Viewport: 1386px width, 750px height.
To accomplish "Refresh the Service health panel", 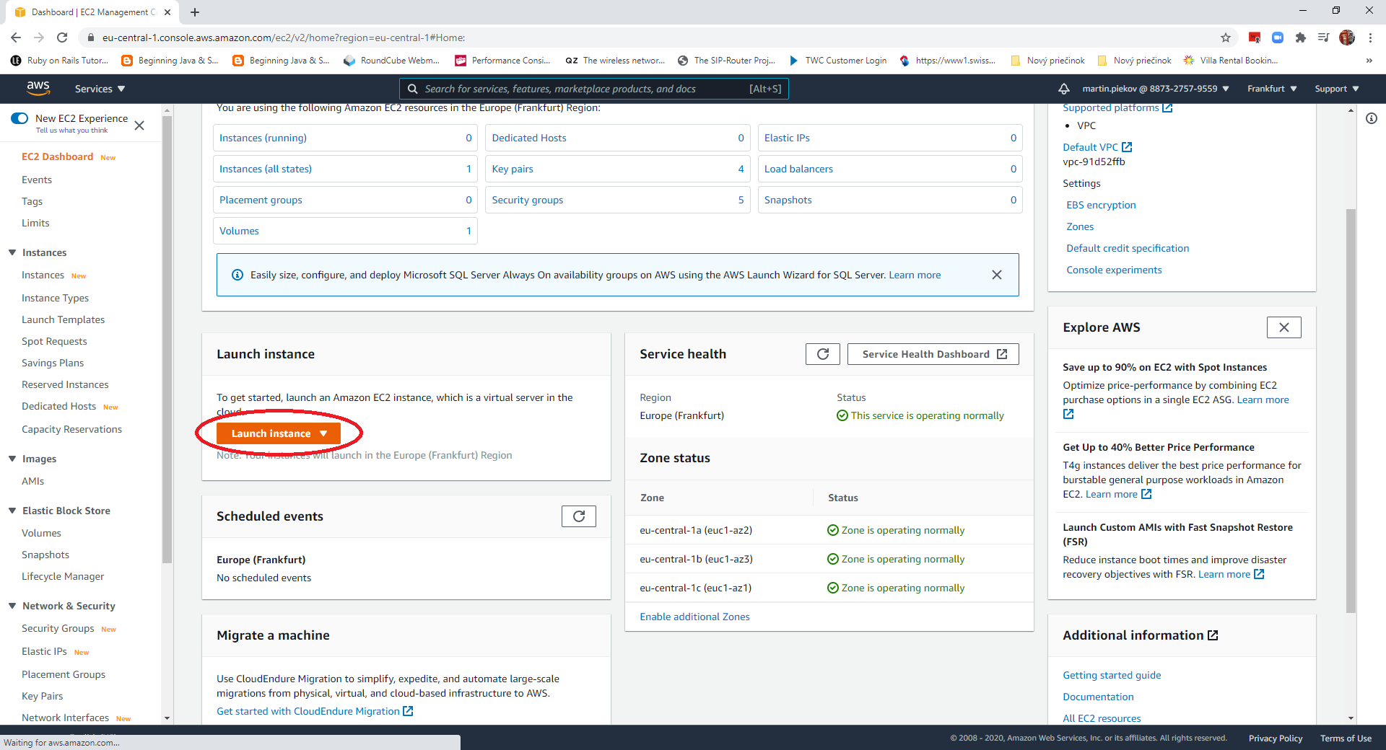I will [822, 354].
